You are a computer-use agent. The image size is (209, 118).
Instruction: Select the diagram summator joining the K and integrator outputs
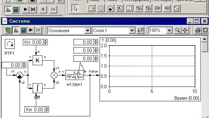pyautogui.click(x=54, y=75)
